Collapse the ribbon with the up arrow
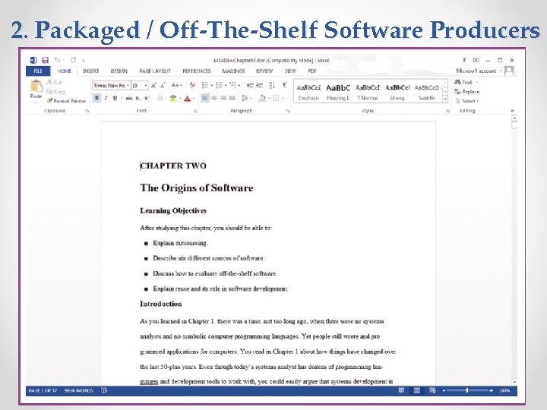 tap(512, 111)
